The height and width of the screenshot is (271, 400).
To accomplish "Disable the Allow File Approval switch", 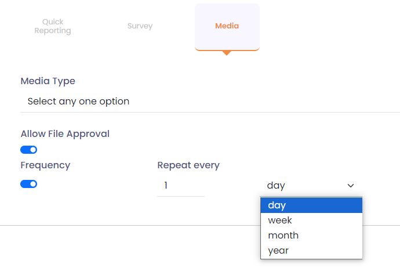I will tap(29, 150).
